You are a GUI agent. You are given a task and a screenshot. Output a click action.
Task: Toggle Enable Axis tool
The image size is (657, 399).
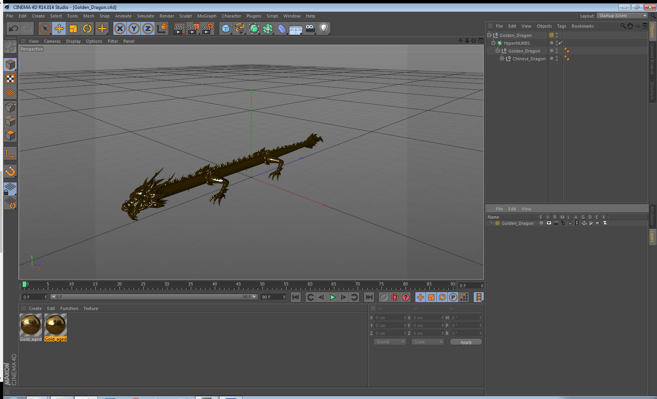(11, 154)
